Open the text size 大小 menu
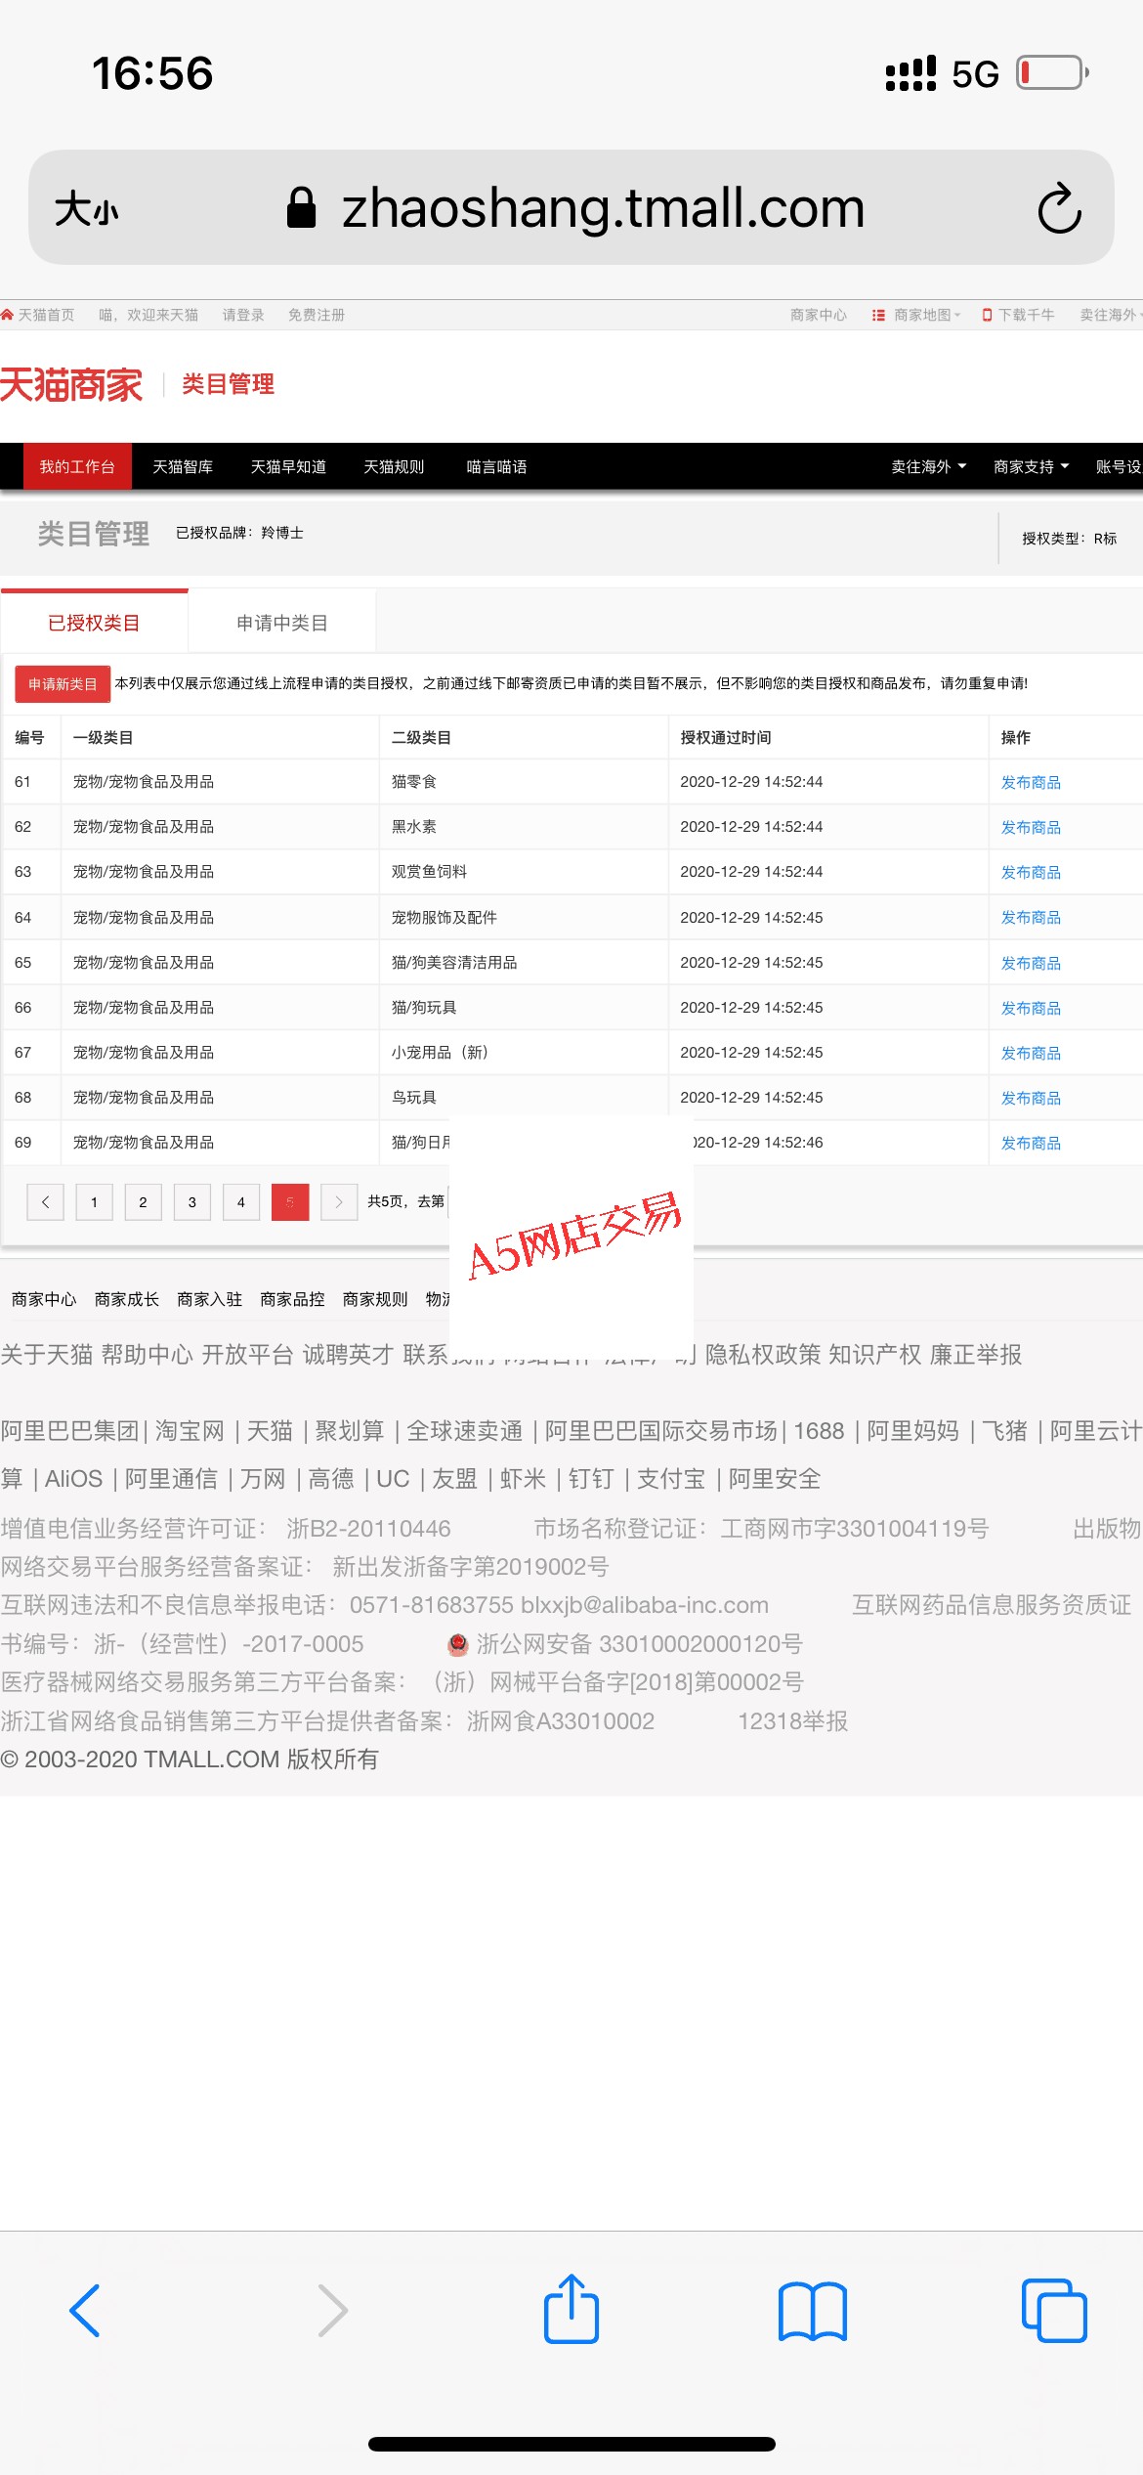Screen dimensions: 1143x2475 pos(87,208)
